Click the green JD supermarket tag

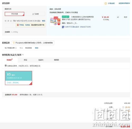click(x=65, y=17)
